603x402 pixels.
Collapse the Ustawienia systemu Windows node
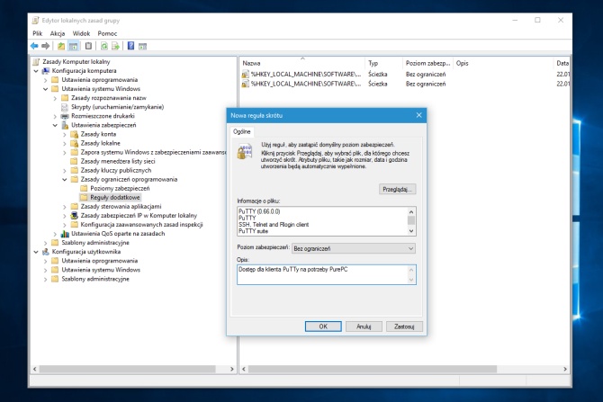click(45, 89)
